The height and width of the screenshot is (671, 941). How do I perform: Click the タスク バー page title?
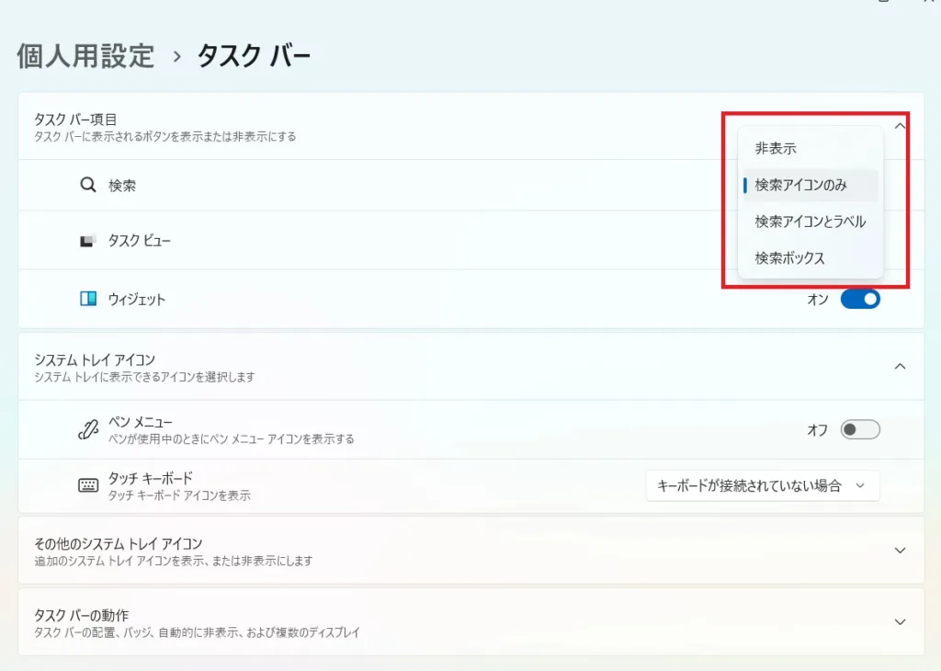(x=254, y=56)
